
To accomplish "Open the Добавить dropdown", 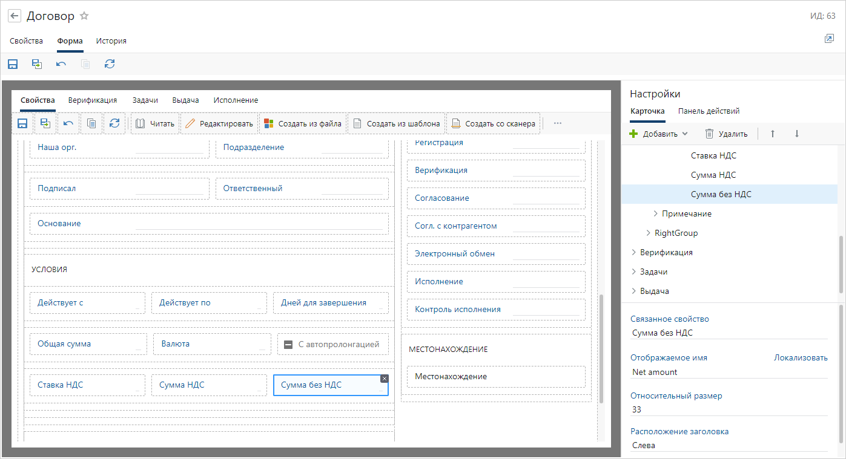I will (x=659, y=134).
